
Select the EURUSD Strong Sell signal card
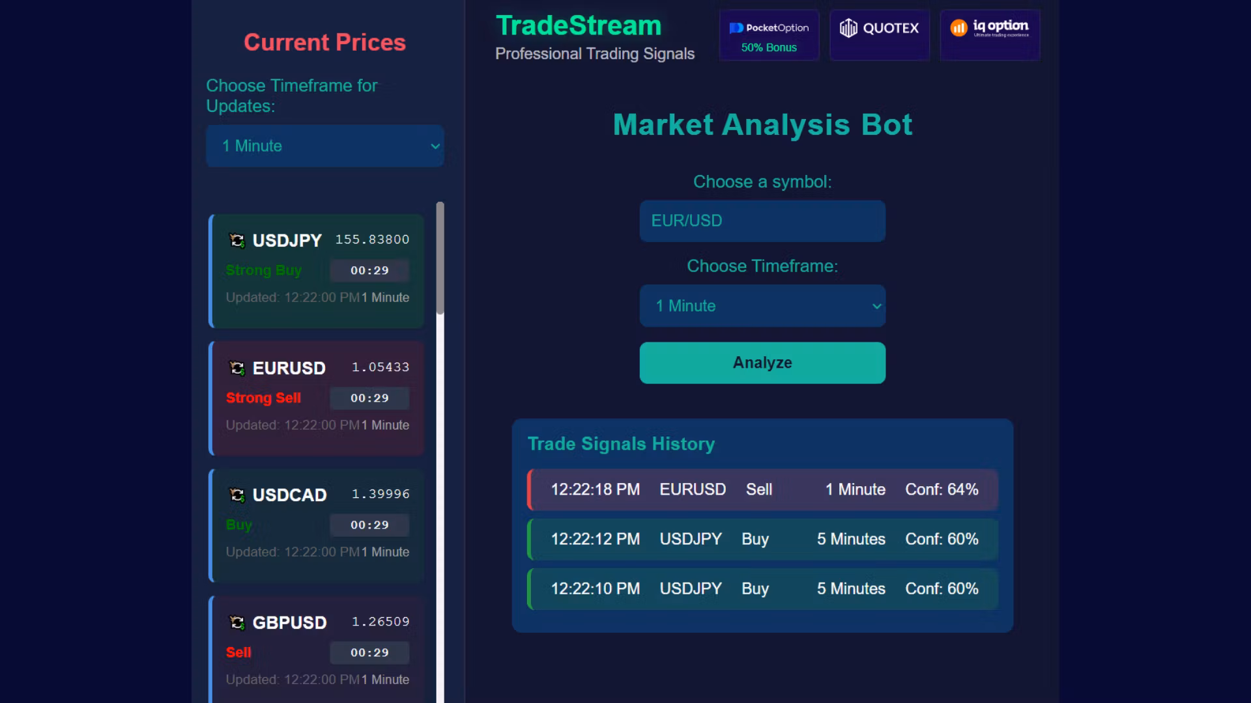point(316,398)
